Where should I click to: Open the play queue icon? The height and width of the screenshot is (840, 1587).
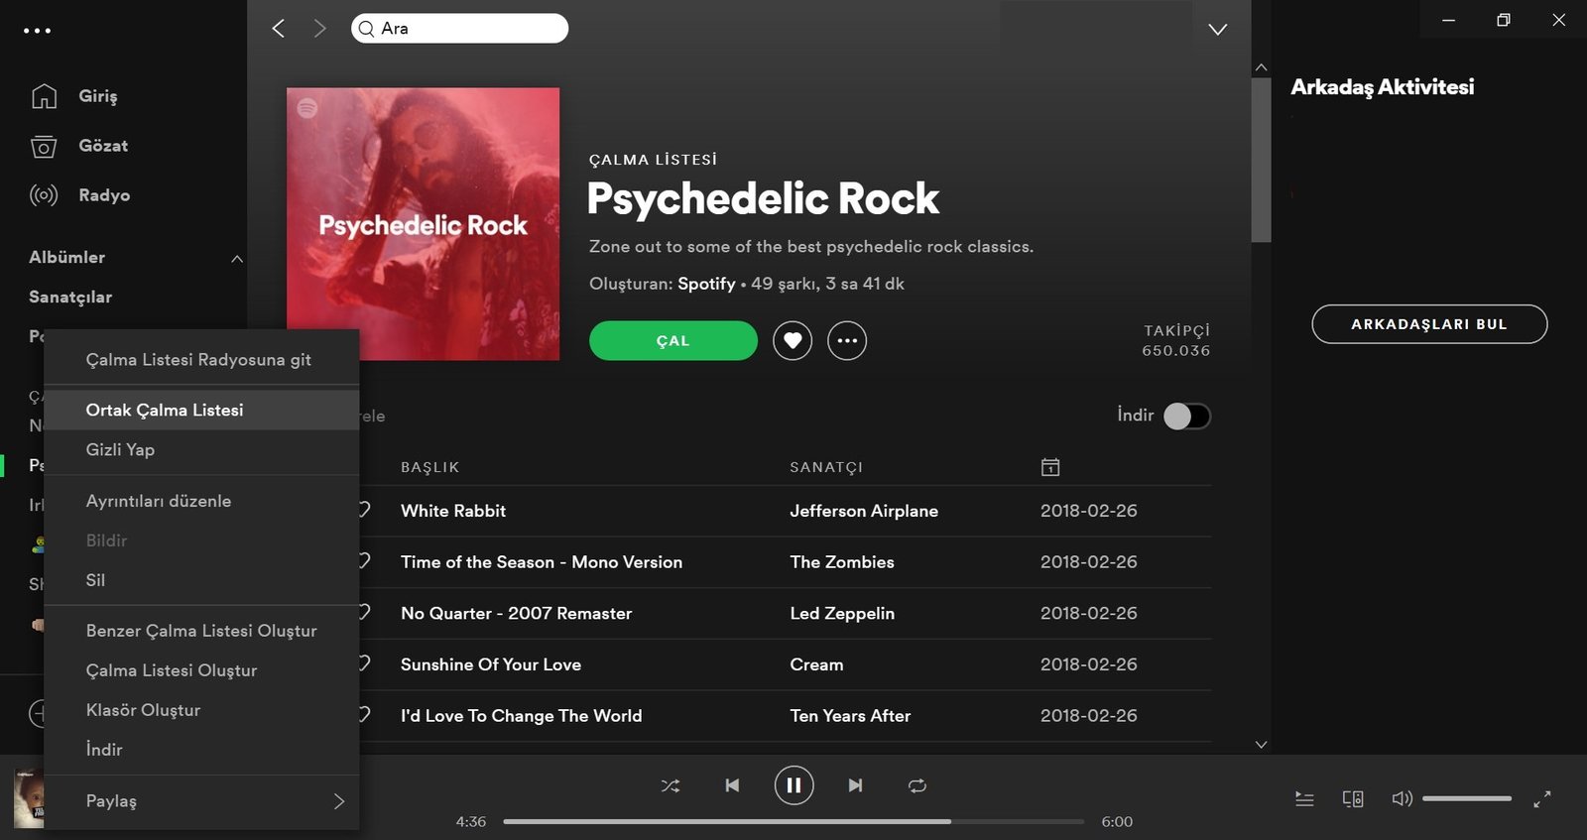click(1304, 798)
